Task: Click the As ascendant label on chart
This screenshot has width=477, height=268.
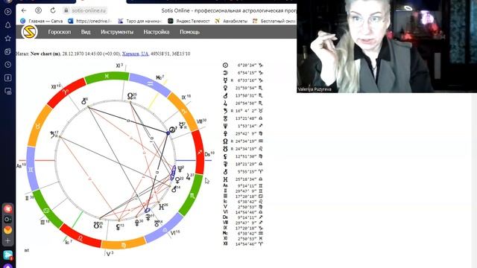Action: (x=22, y=166)
